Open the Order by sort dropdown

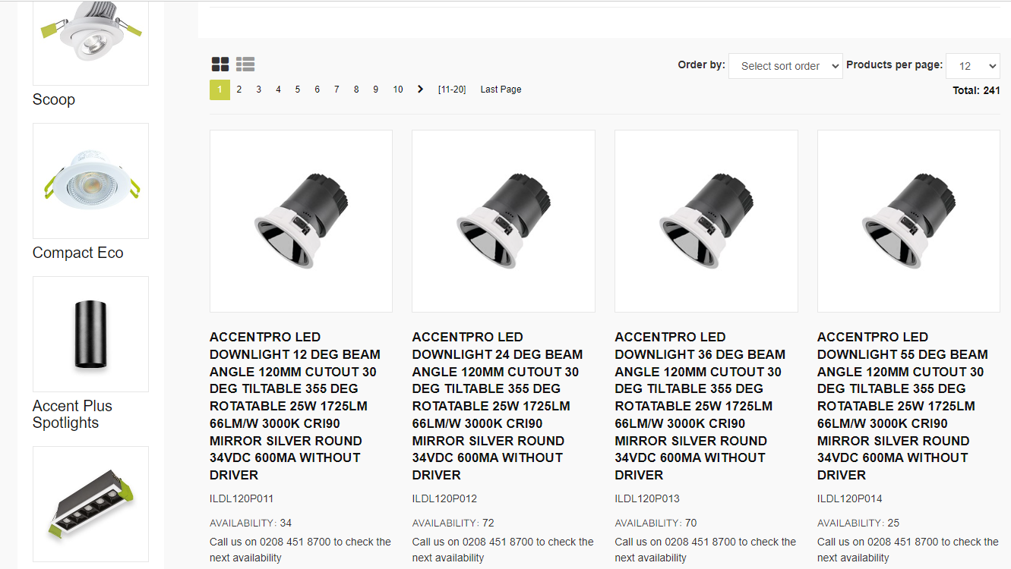[785, 66]
